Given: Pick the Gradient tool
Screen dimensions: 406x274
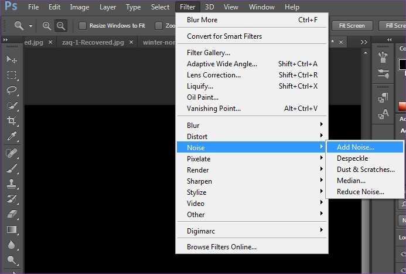Looking at the screenshot, I should (12, 229).
